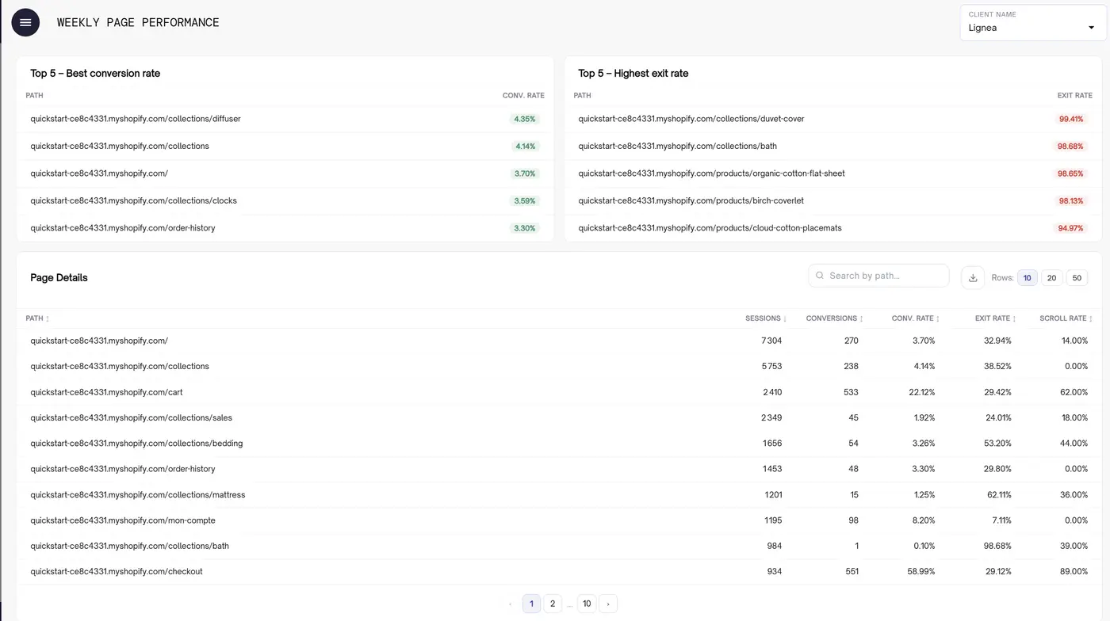
Task: Sort by Conv. Rate column arrow
Action: 938,319
